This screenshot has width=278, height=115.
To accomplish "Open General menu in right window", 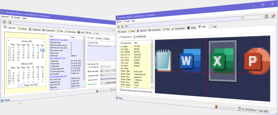I will click(x=119, y=22).
